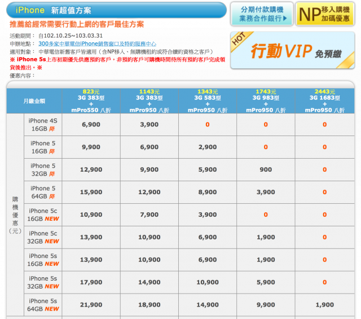
Task: Click the iPhone 5 64GB row label
Action: pyautogui.click(x=43, y=193)
